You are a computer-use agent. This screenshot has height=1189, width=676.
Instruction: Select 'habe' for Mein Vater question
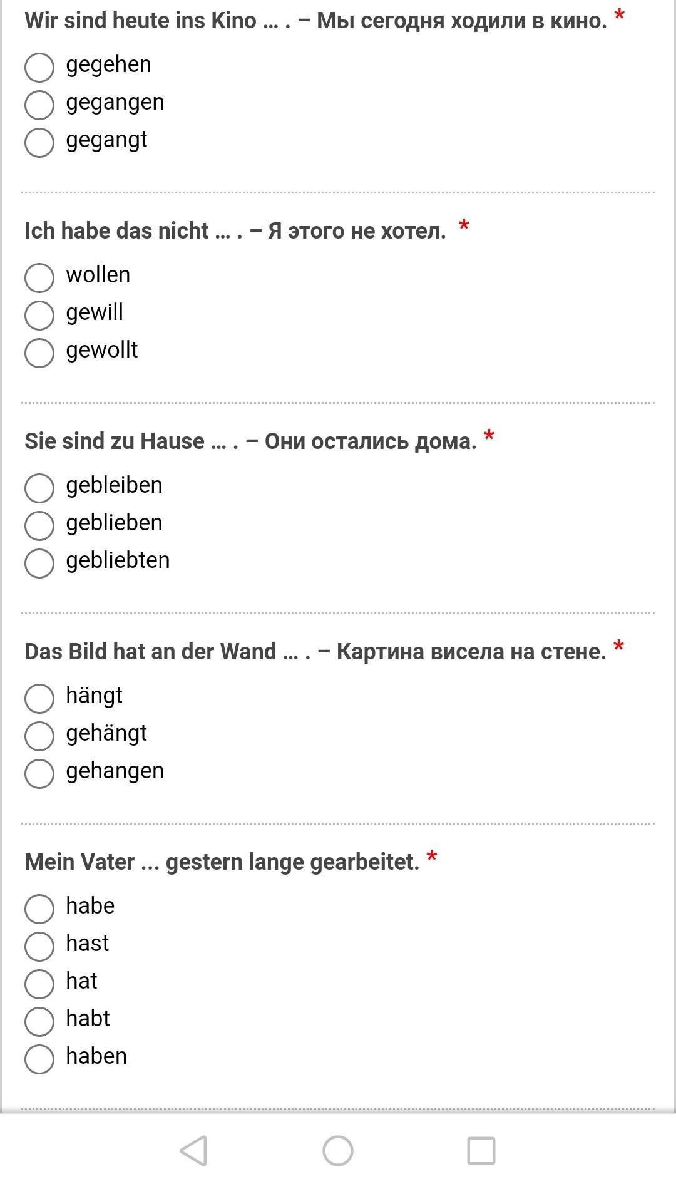coord(39,908)
